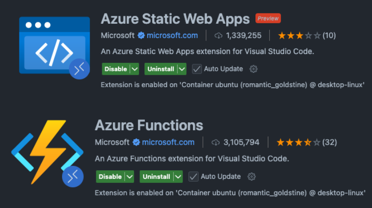Click the remote indicator badge on Azure Static Web Apps icon

point(79,69)
